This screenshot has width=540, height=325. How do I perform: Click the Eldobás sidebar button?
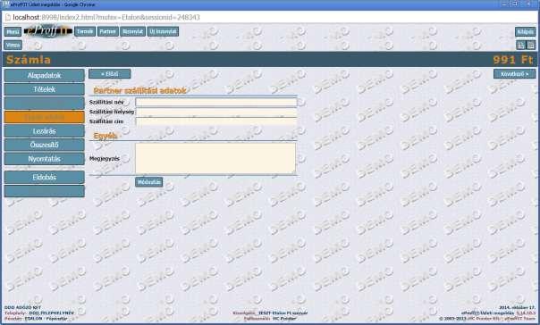click(44, 178)
